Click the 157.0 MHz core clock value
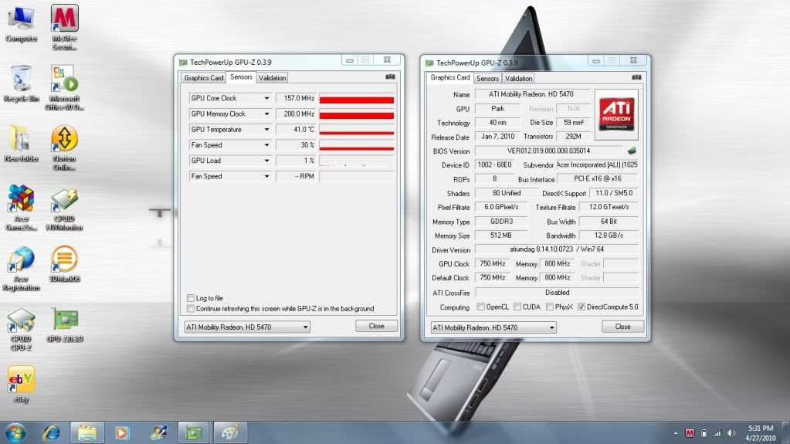This screenshot has height=444, width=790. click(297, 98)
